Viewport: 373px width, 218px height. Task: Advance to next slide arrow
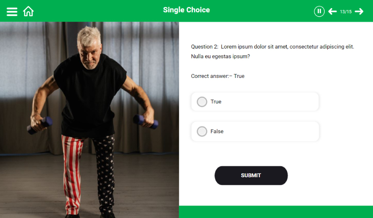pos(359,11)
